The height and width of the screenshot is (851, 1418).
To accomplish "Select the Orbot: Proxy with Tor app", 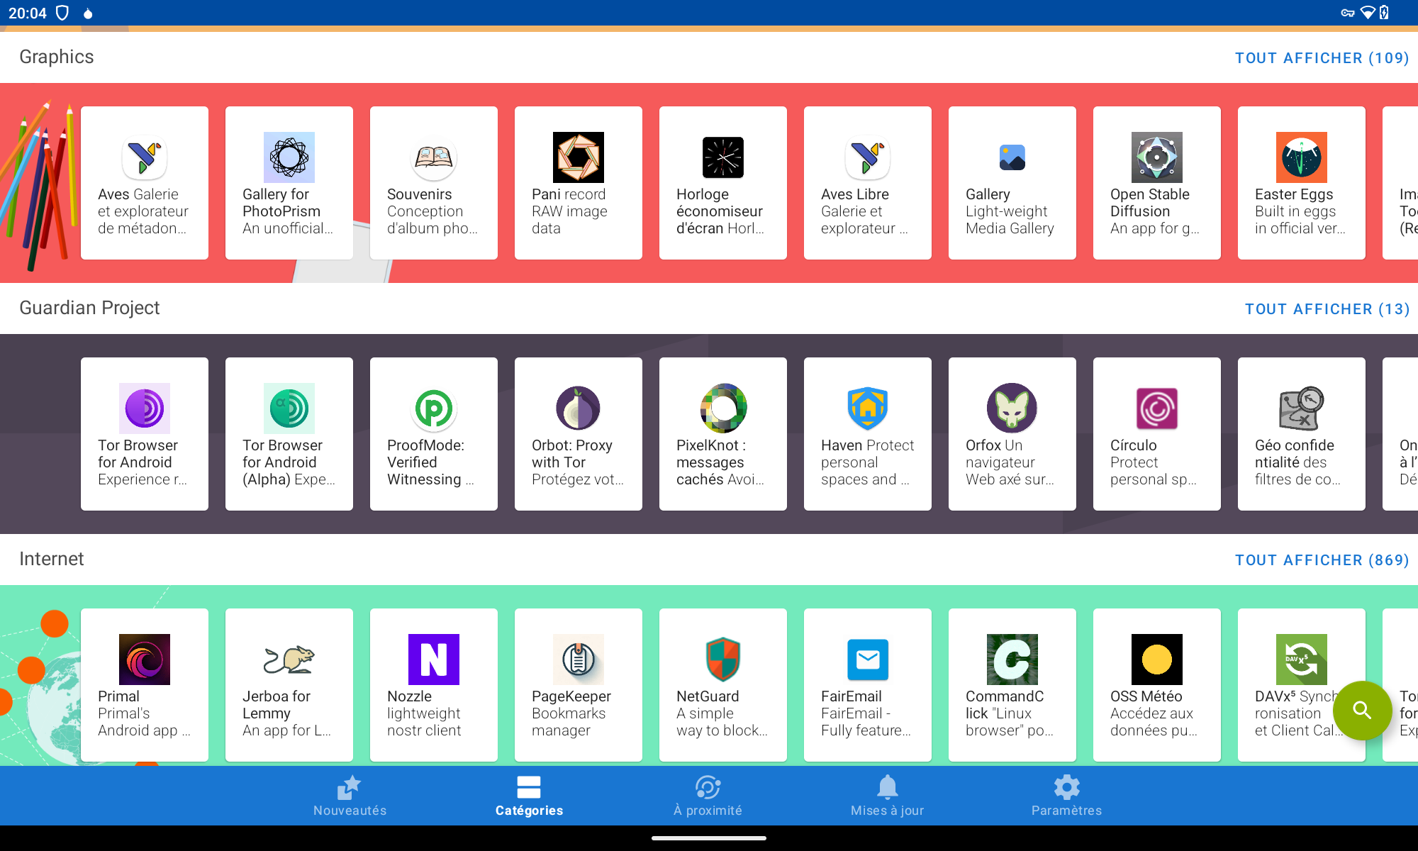I will point(578,433).
